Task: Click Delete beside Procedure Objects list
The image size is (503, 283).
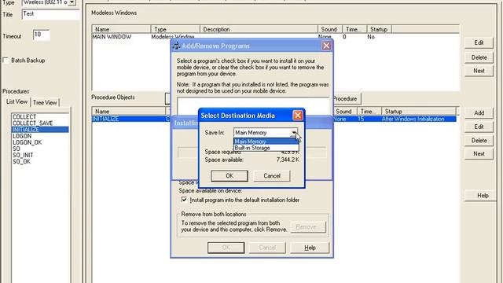Action: [479, 141]
